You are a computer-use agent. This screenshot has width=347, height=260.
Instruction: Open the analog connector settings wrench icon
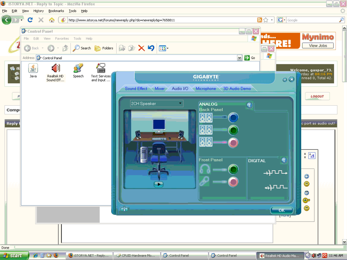(x=249, y=105)
